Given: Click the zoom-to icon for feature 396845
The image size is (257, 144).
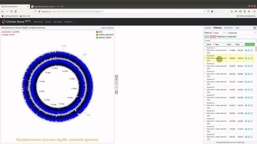Looking at the screenshot, I should (249, 58).
